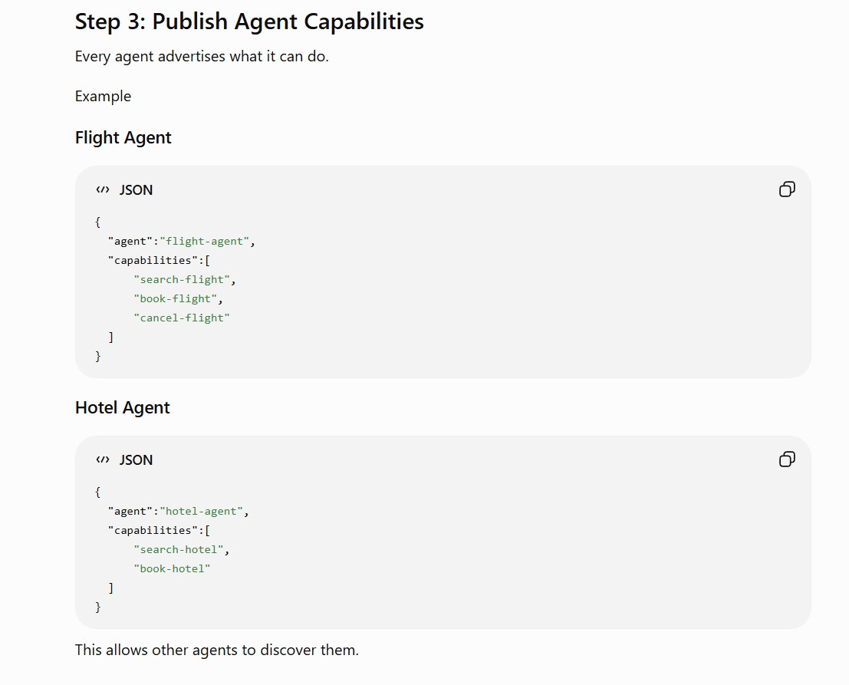Click the "hotel-agent" string value
Screen dimensions: 849x685
point(201,511)
